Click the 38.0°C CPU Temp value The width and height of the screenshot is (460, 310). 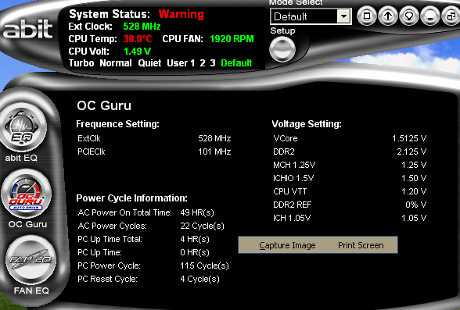(x=138, y=39)
